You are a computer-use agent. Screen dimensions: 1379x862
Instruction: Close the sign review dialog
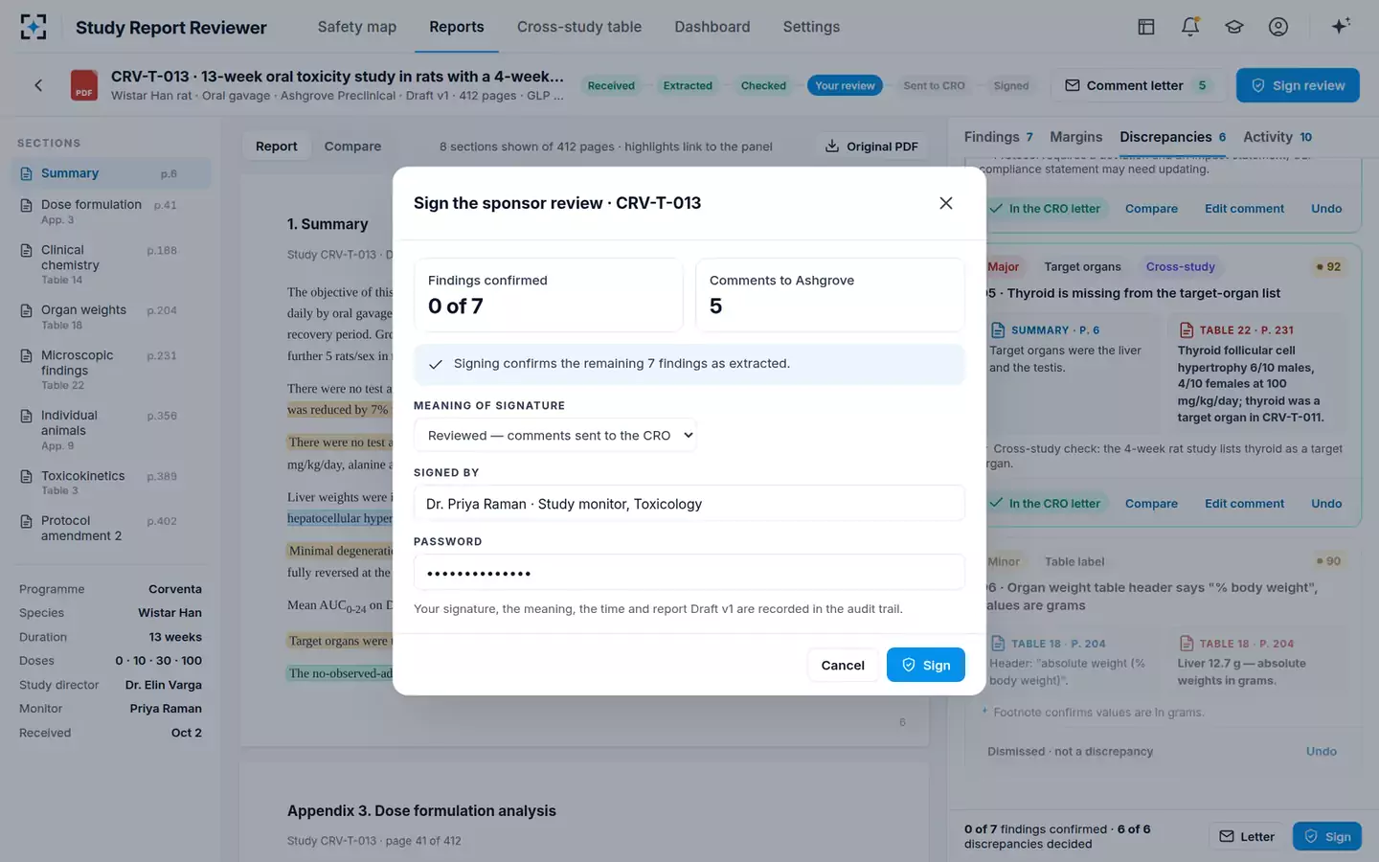pyautogui.click(x=946, y=203)
